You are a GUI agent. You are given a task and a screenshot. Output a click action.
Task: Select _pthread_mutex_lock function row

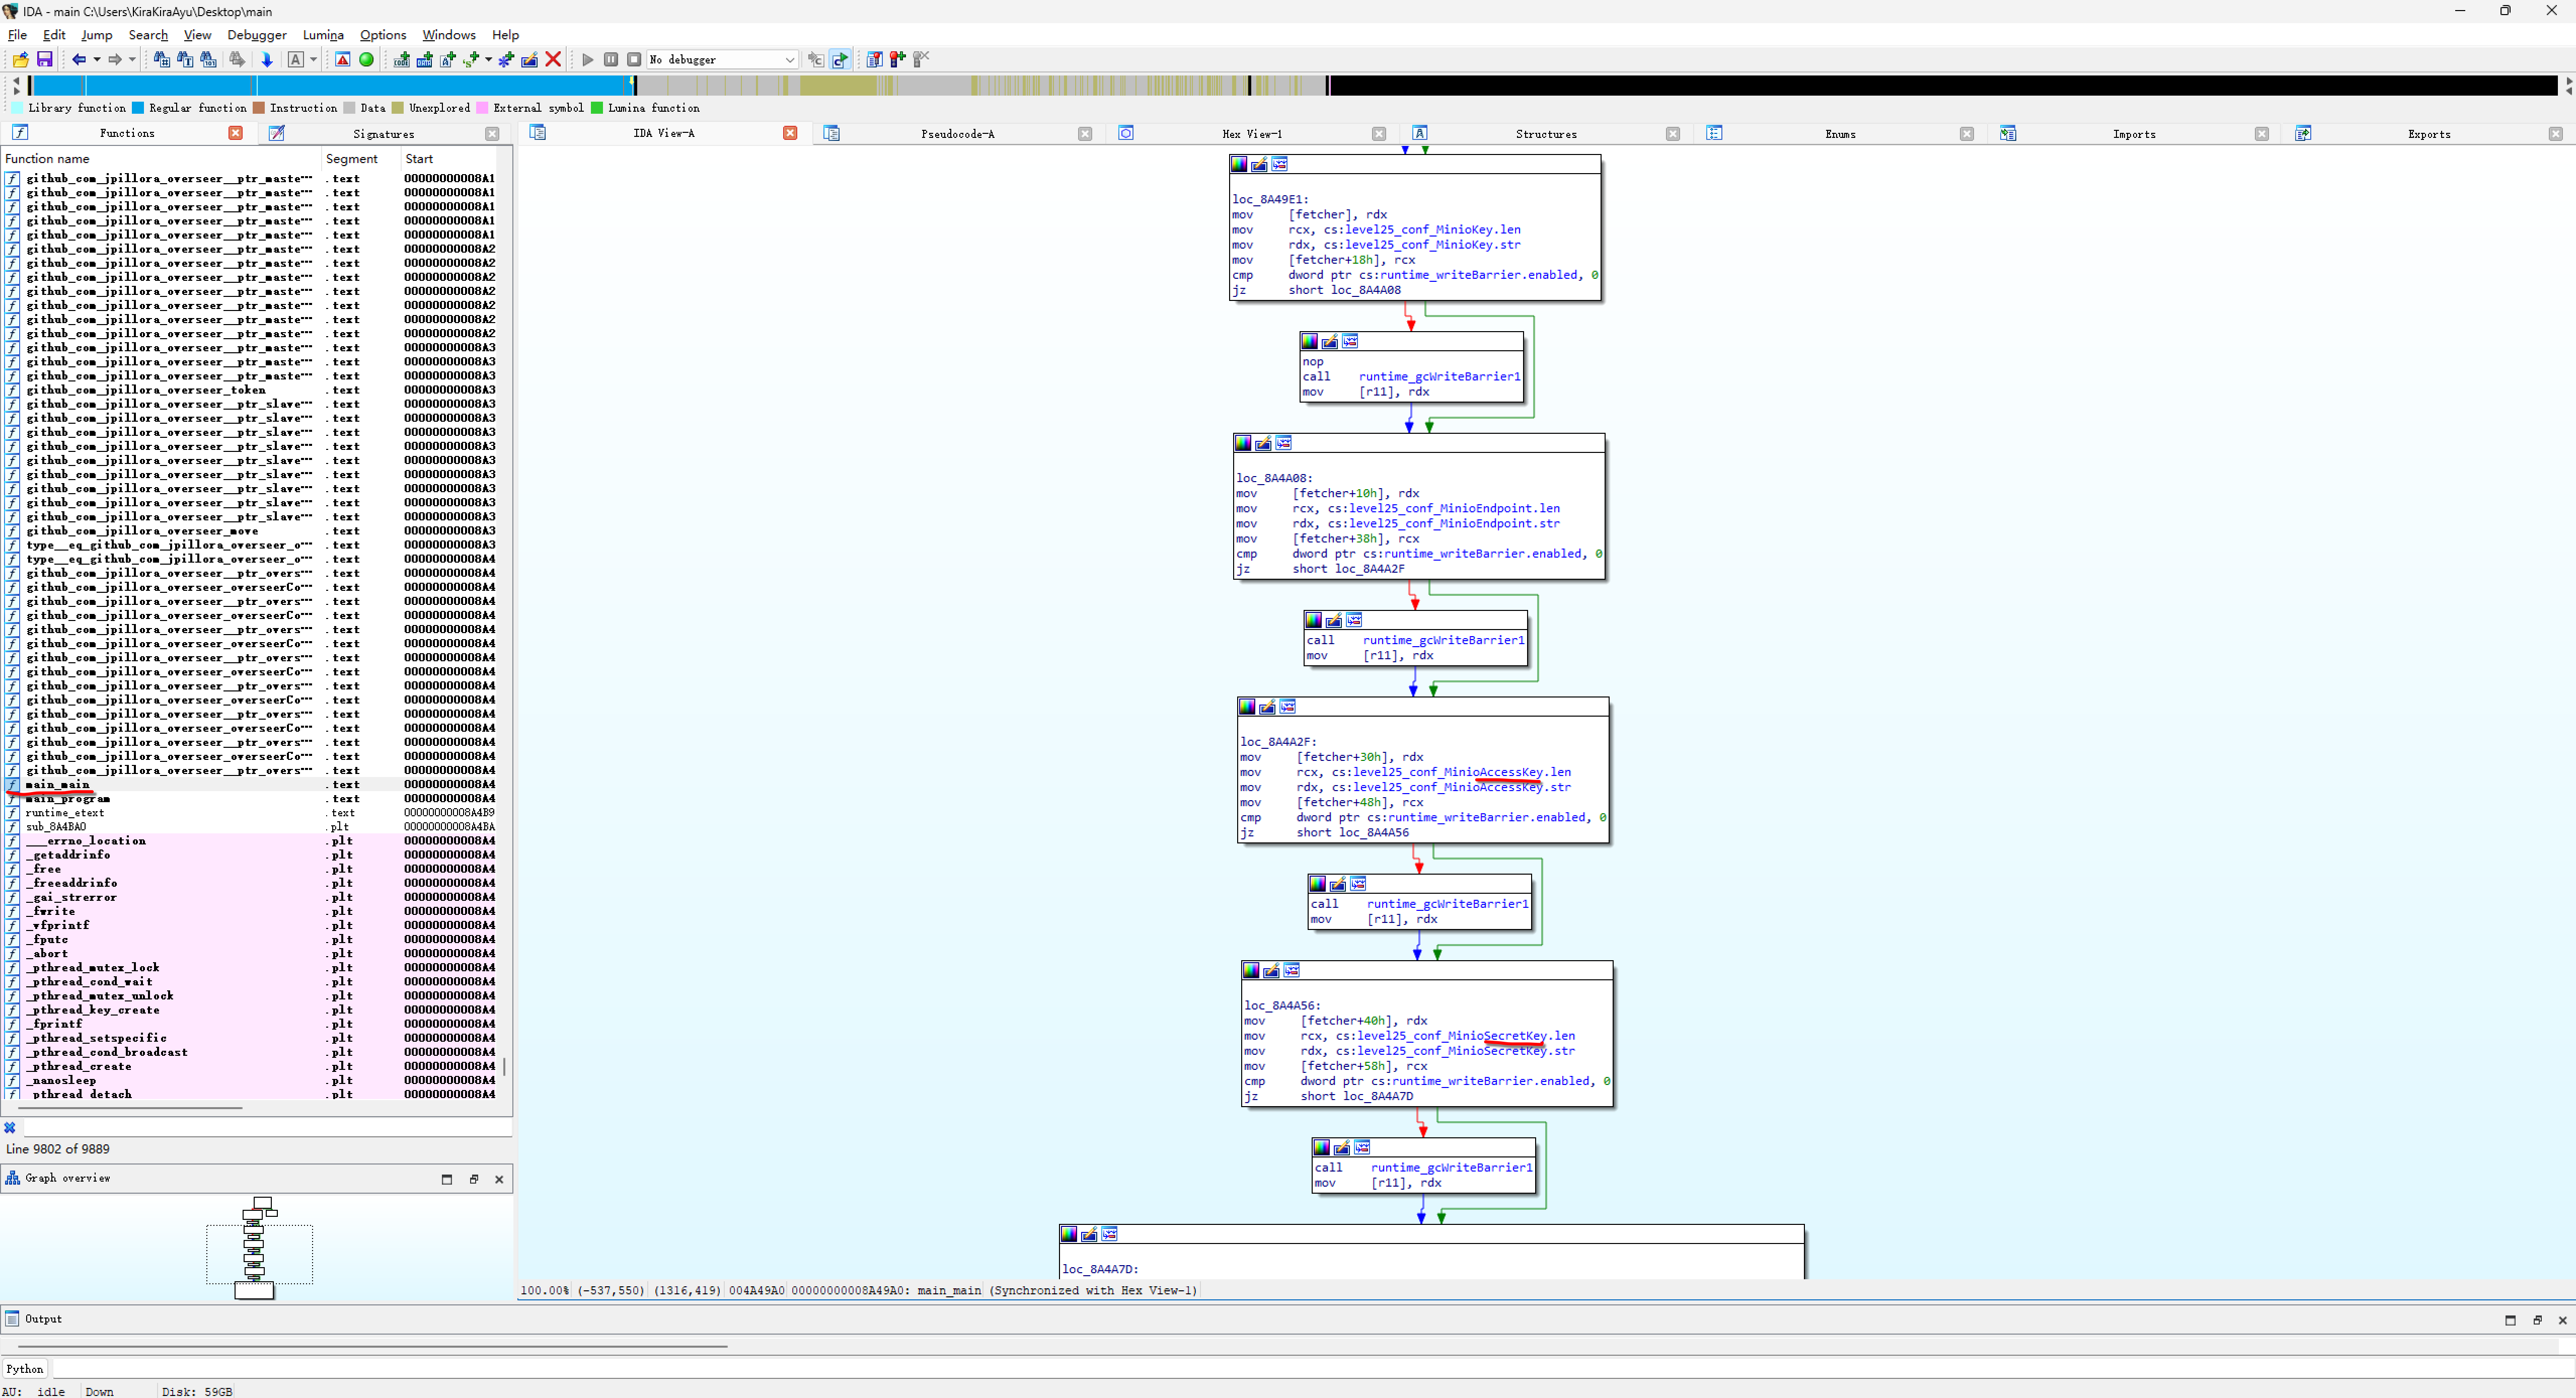[250, 967]
